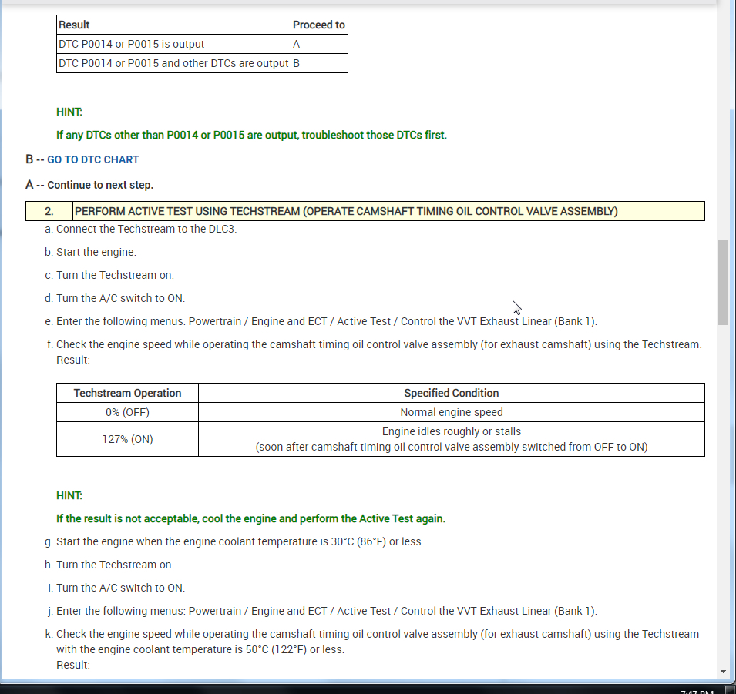Screen dimensions: 736x694
Task: Click the first green HINT: heading
Action: pyautogui.click(x=69, y=112)
